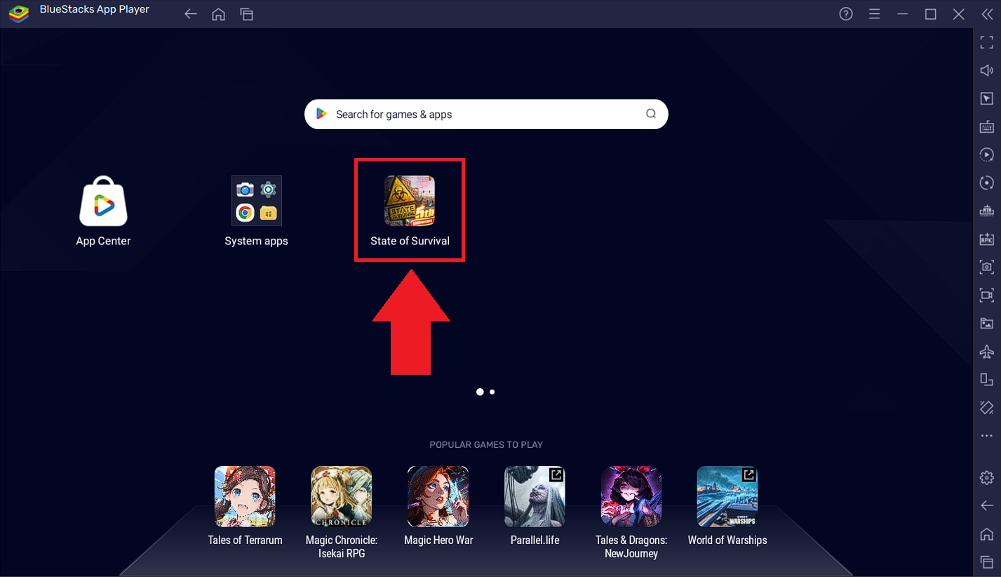Click the home icon in the sidebar
This screenshot has width=1001, height=577.
[x=987, y=533]
